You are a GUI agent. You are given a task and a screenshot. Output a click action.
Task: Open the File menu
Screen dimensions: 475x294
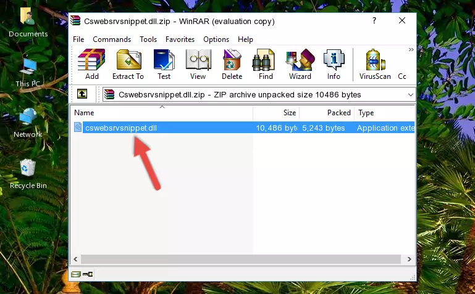pyautogui.click(x=78, y=39)
